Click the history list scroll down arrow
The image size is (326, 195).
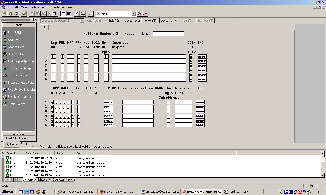point(323,175)
